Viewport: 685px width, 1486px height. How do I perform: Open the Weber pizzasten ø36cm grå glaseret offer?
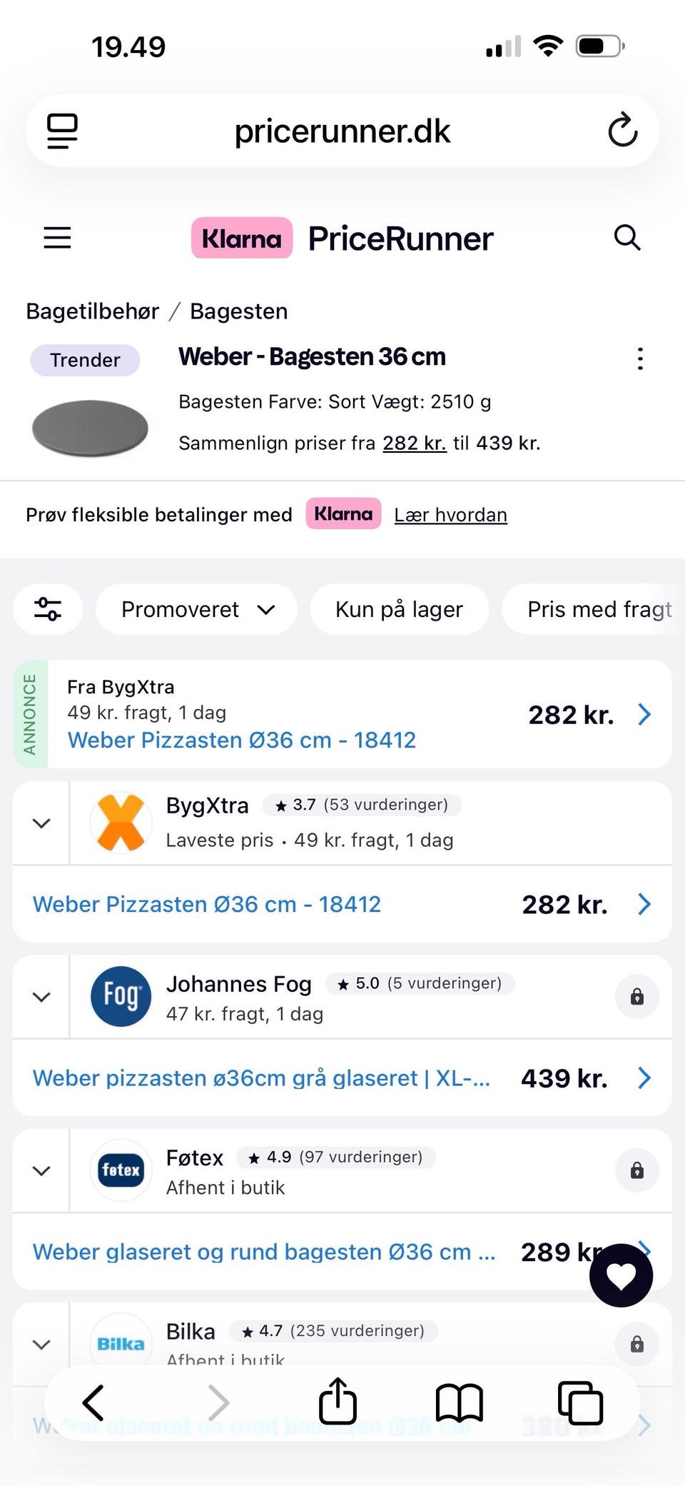click(x=261, y=1078)
